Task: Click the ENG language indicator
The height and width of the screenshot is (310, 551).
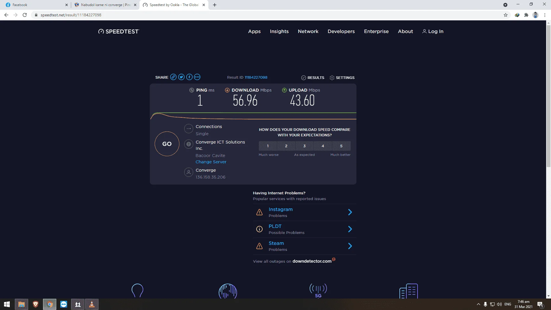Action: coord(508,304)
